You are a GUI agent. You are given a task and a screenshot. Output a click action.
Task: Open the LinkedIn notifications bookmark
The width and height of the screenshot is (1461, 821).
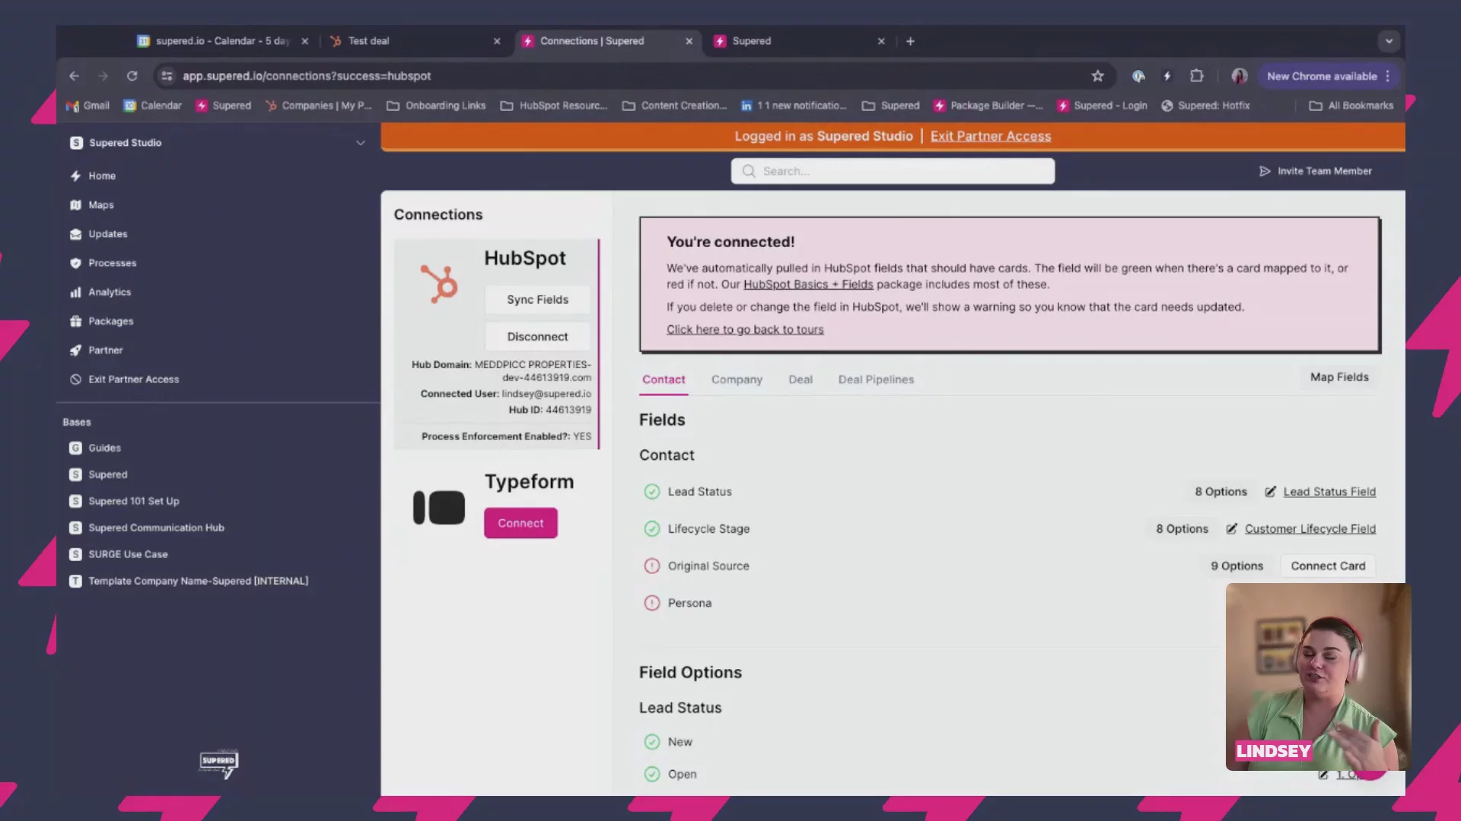tap(794, 106)
